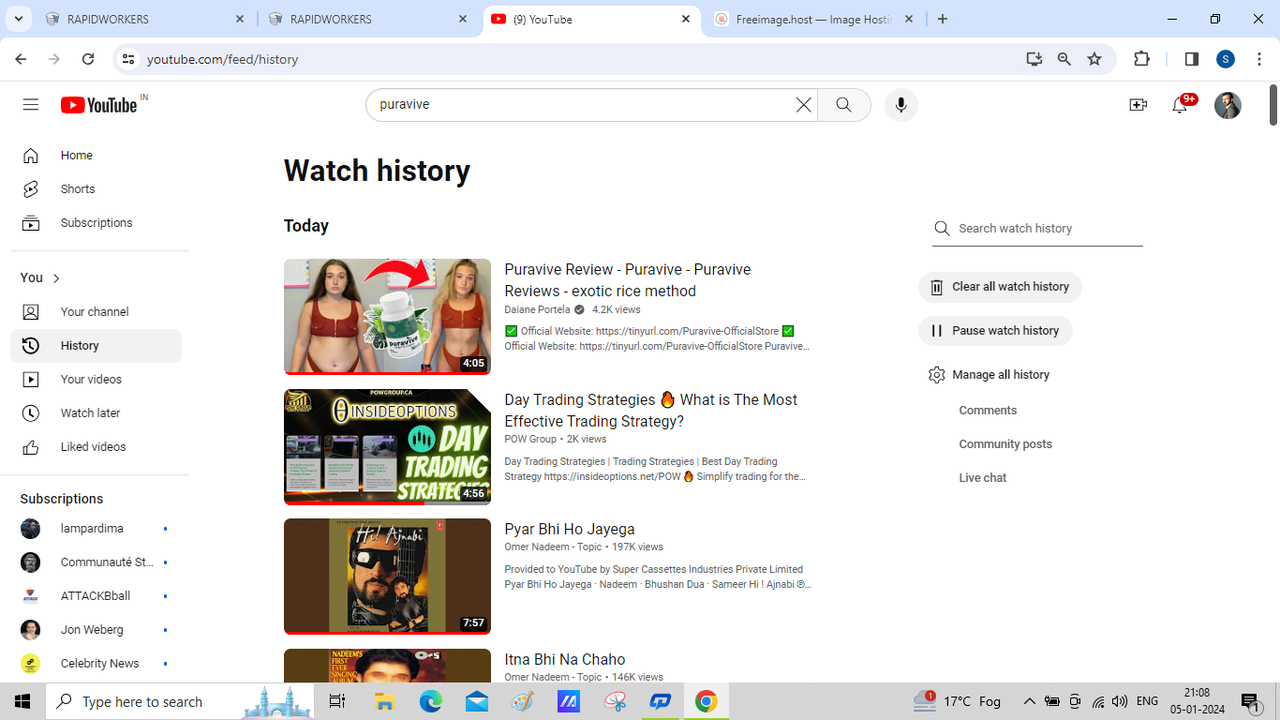This screenshot has width=1280, height=720.
Task: Click the Search watch history field
Action: pos(1037,229)
